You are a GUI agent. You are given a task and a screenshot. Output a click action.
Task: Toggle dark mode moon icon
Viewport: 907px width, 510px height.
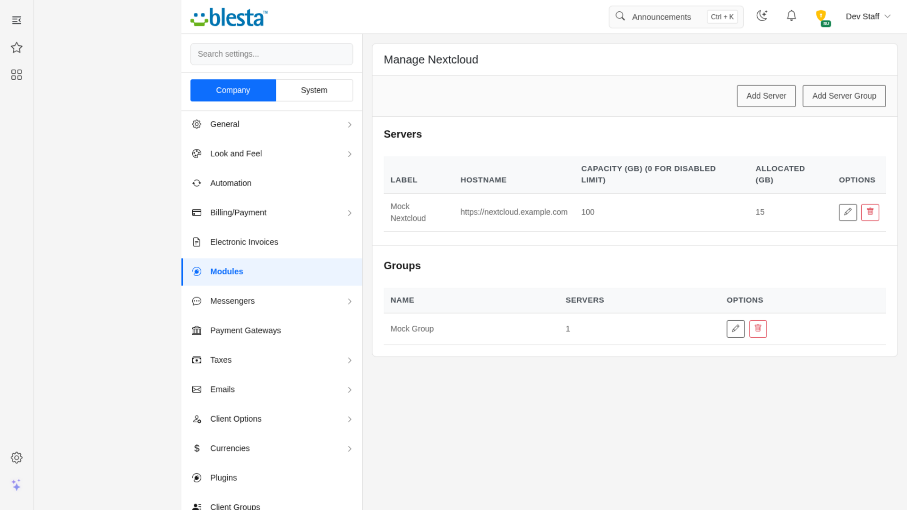[x=762, y=16]
